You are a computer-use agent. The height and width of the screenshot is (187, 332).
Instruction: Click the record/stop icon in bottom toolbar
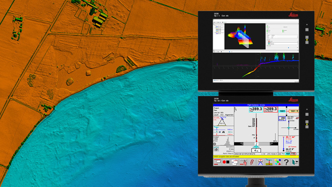(226, 162)
